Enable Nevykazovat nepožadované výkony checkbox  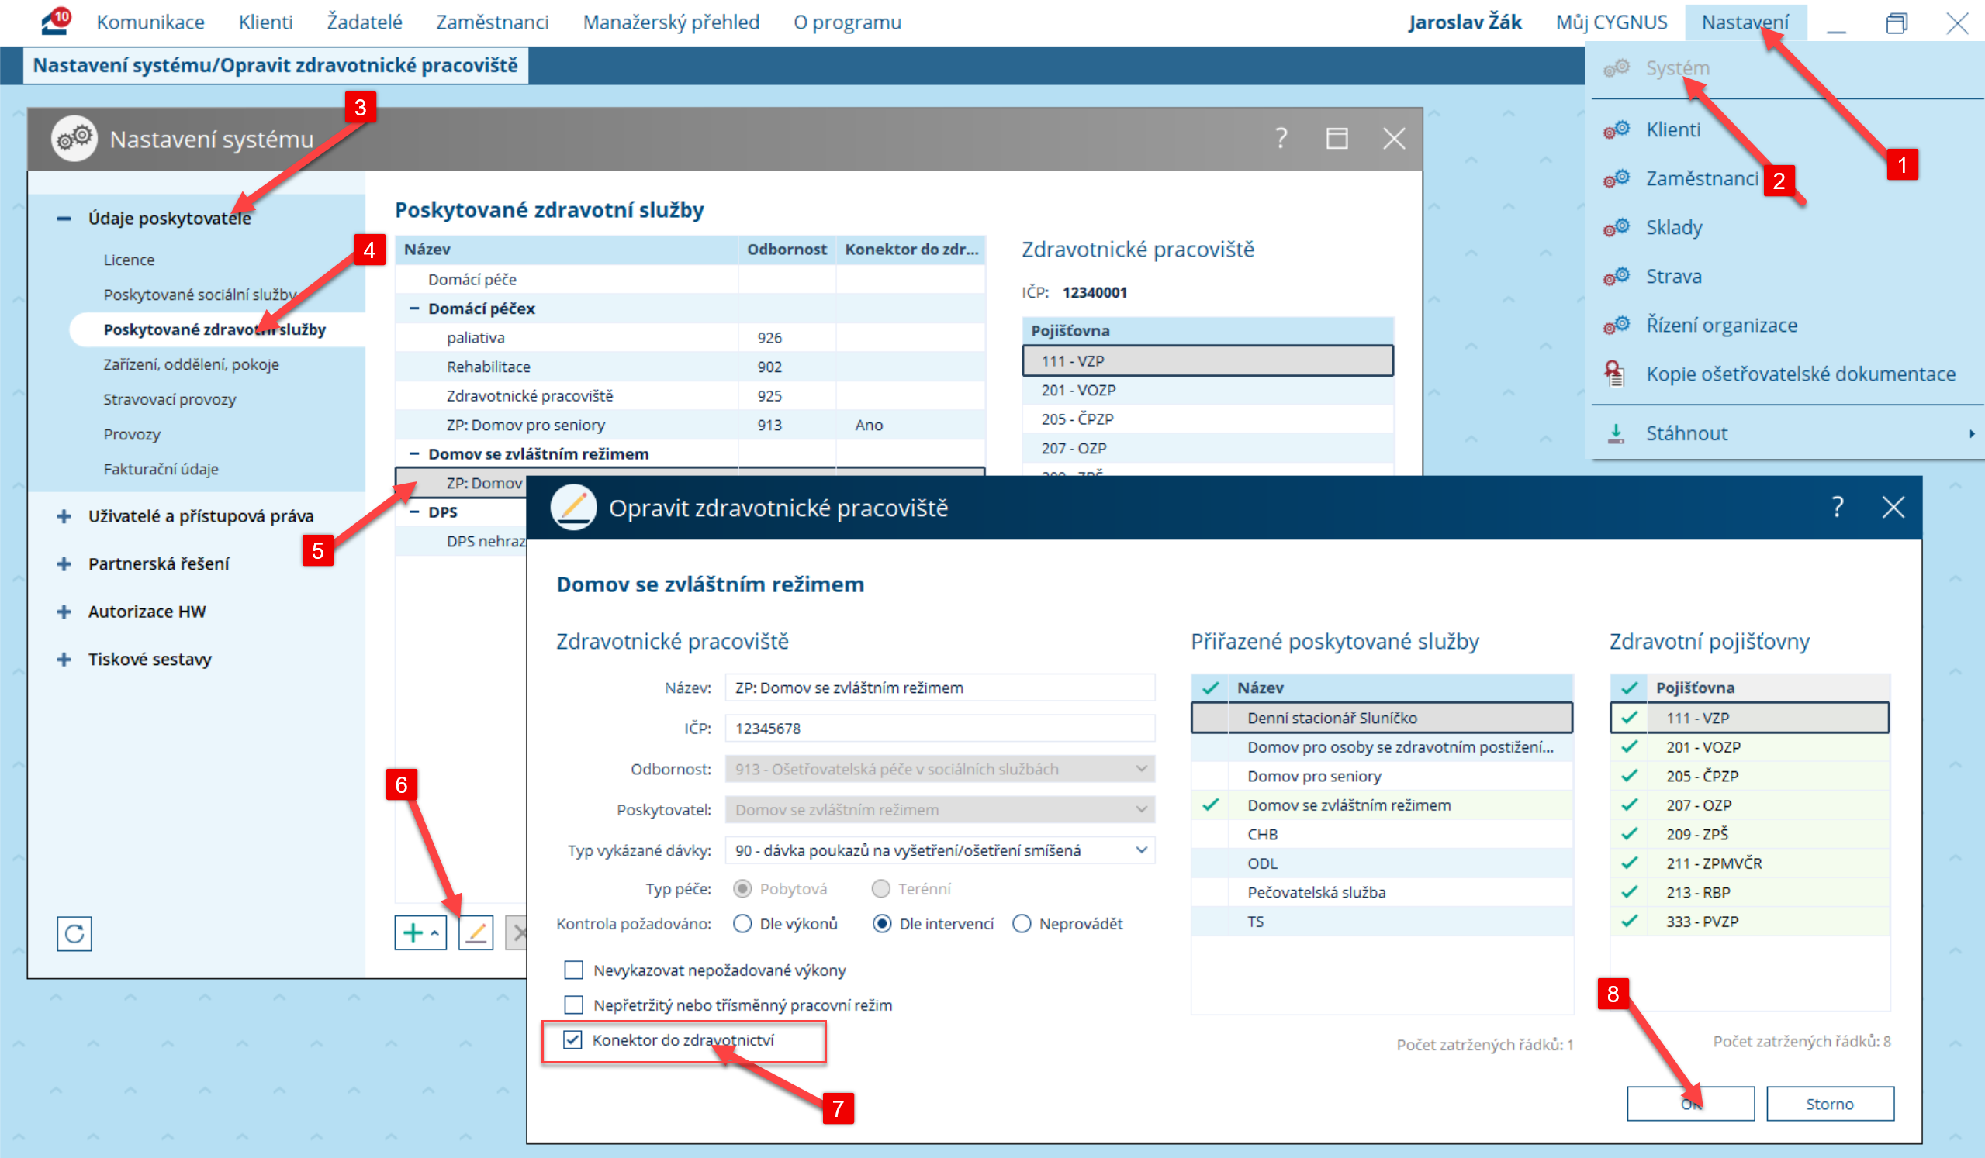(573, 970)
